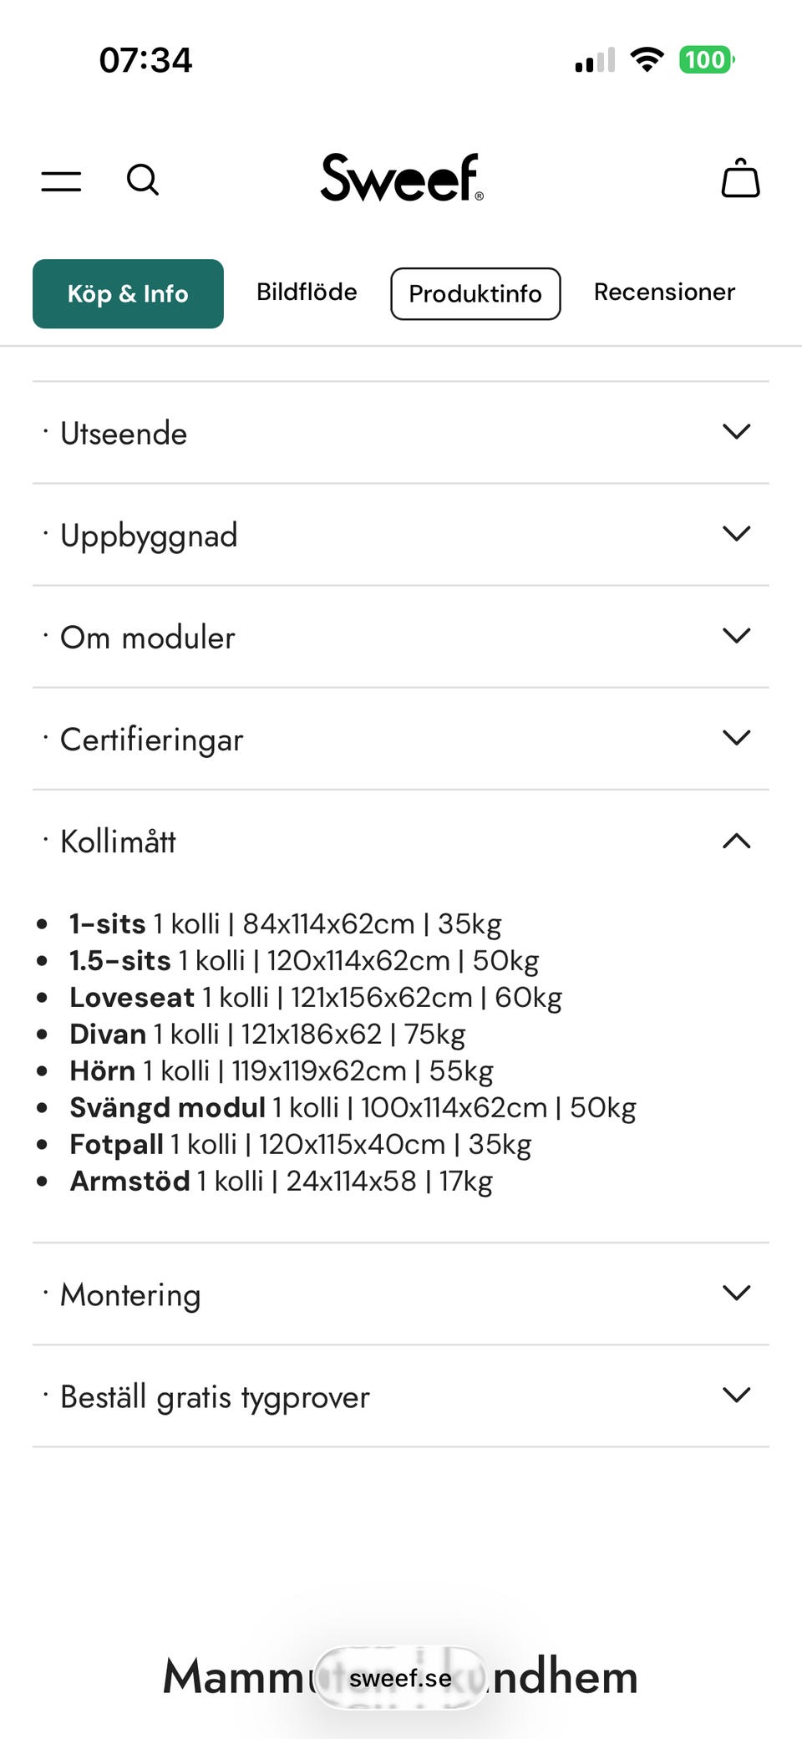This screenshot has height=1739, width=802.
Task: Open the shopping bag cart icon
Action: [x=740, y=178]
